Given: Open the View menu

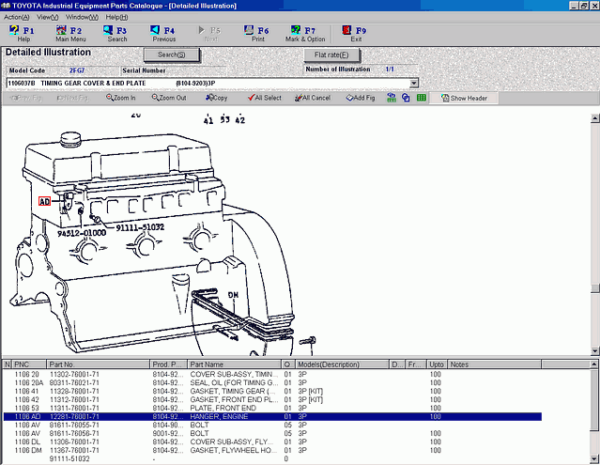Looking at the screenshot, I should coord(48,17).
